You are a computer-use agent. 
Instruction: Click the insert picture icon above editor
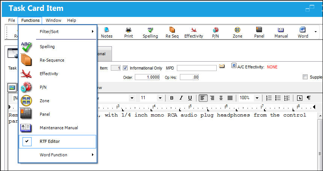click(x=12, y=88)
